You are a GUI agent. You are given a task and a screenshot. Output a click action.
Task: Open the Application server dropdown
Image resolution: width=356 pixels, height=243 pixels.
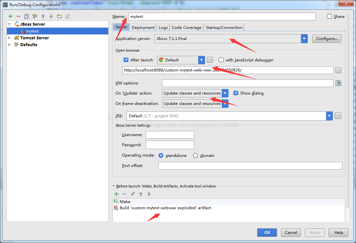(x=304, y=39)
